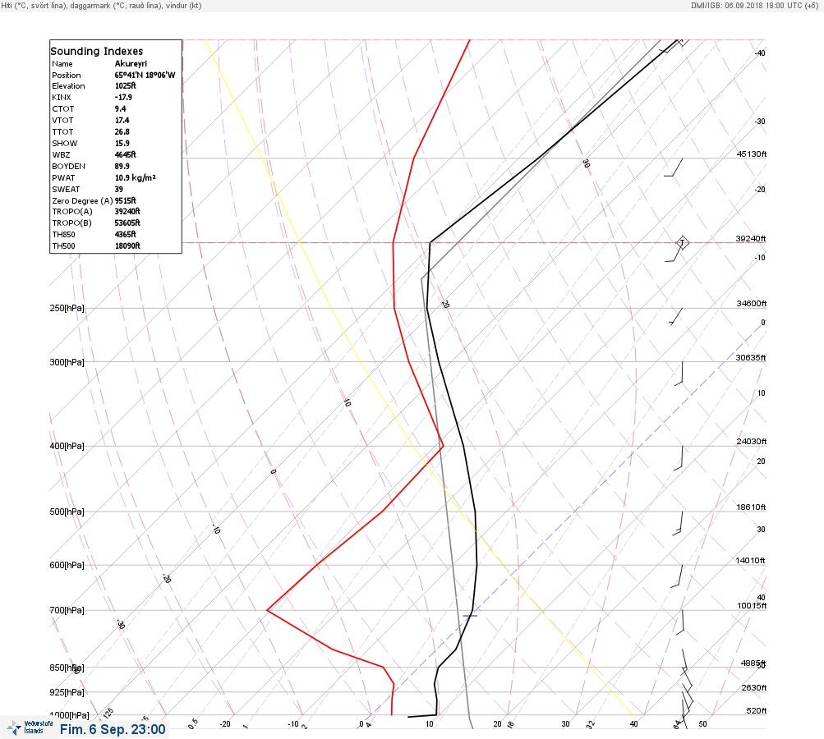The height and width of the screenshot is (739, 824).
Task: Click the 250[hPa] pressure label
Action: (67, 308)
